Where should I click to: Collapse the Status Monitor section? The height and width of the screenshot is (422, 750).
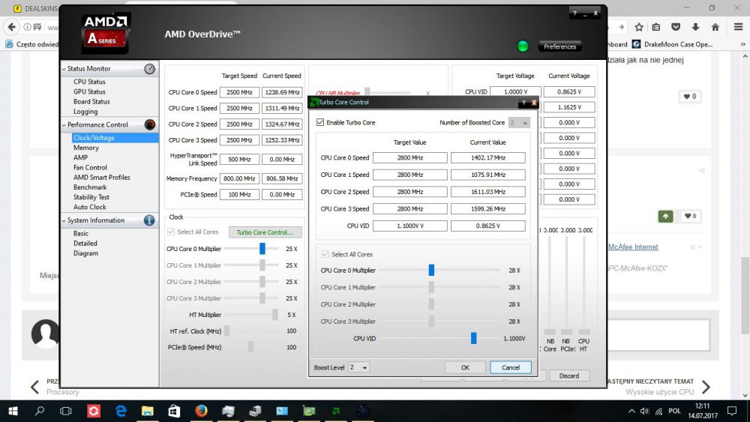[64, 69]
